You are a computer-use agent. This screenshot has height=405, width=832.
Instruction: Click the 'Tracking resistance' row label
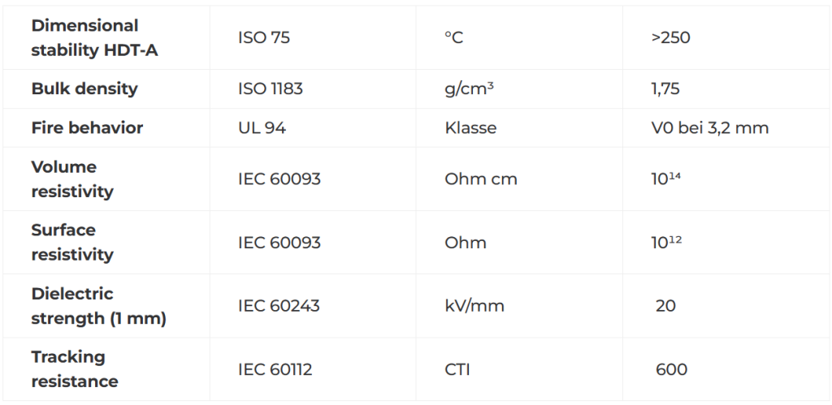coord(75,368)
